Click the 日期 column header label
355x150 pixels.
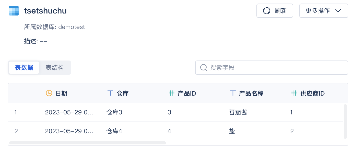pos(61,93)
